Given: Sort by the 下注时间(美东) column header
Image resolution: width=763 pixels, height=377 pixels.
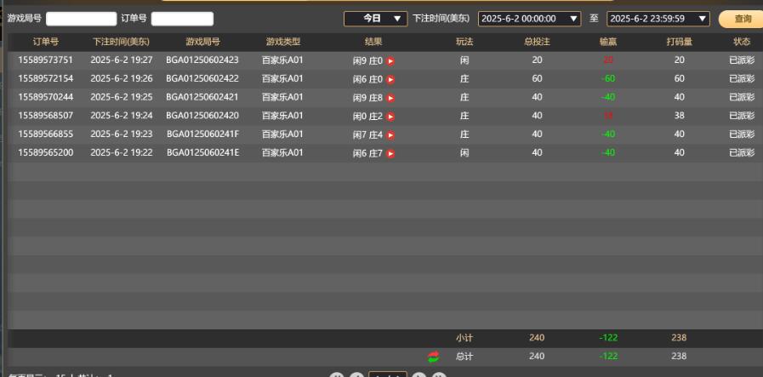Looking at the screenshot, I should [121, 42].
